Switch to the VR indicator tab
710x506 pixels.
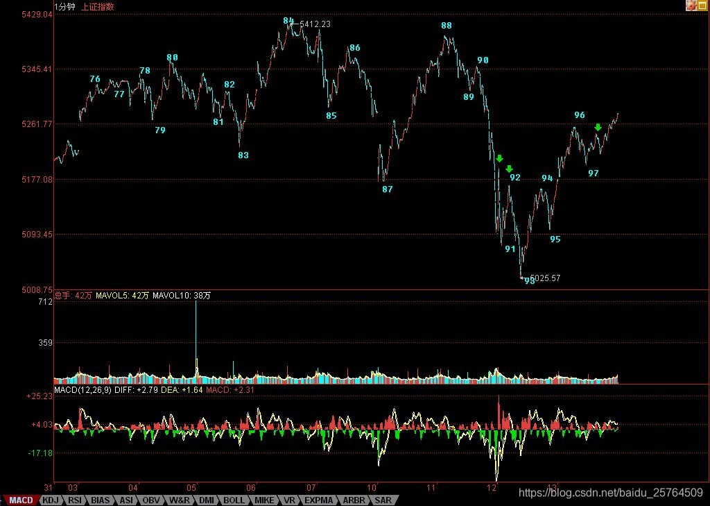[x=289, y=500]
